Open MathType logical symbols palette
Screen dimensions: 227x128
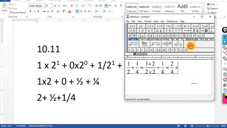(177, 26)
